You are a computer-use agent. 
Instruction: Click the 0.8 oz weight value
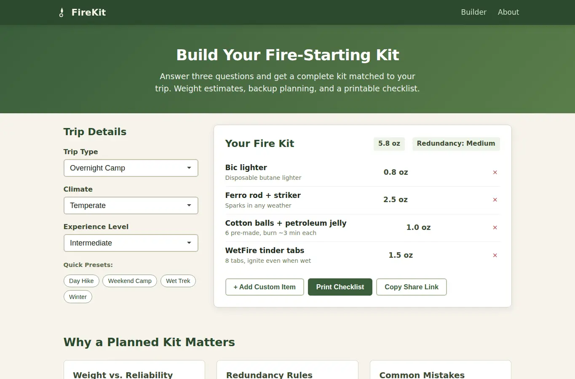point(396,172)
